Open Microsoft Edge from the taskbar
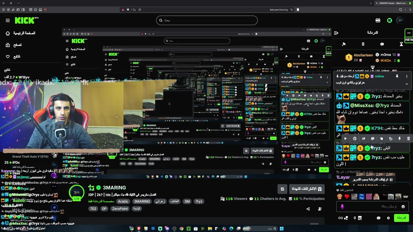 tap(231, 229)
